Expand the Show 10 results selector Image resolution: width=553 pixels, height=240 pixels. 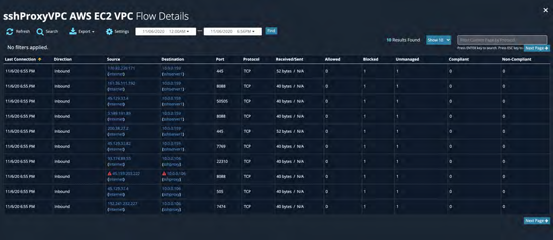[439, 40]
